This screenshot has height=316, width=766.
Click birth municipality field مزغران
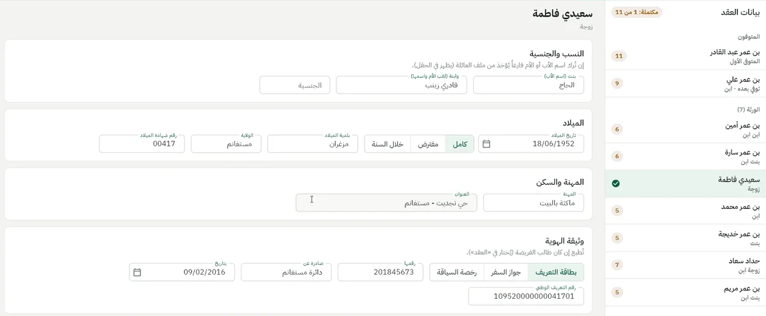pos(313,144)
